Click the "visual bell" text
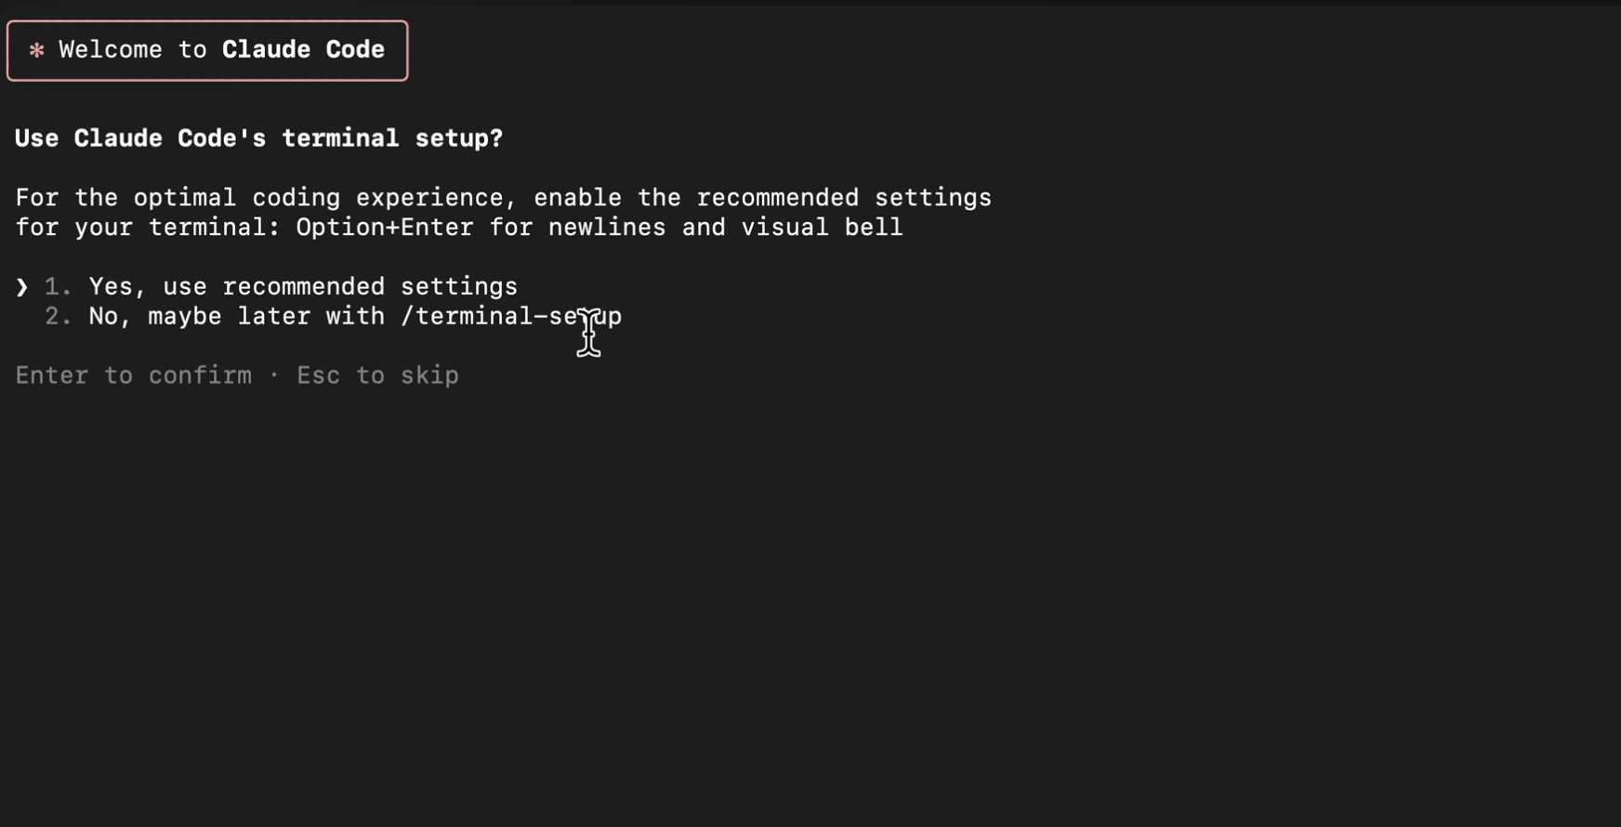Image resolution: width=1621 pixels, height=827 pixels. pos(822,228)
